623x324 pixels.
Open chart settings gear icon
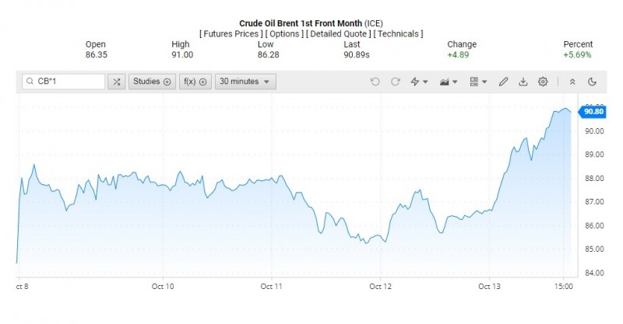click(543, 82)
